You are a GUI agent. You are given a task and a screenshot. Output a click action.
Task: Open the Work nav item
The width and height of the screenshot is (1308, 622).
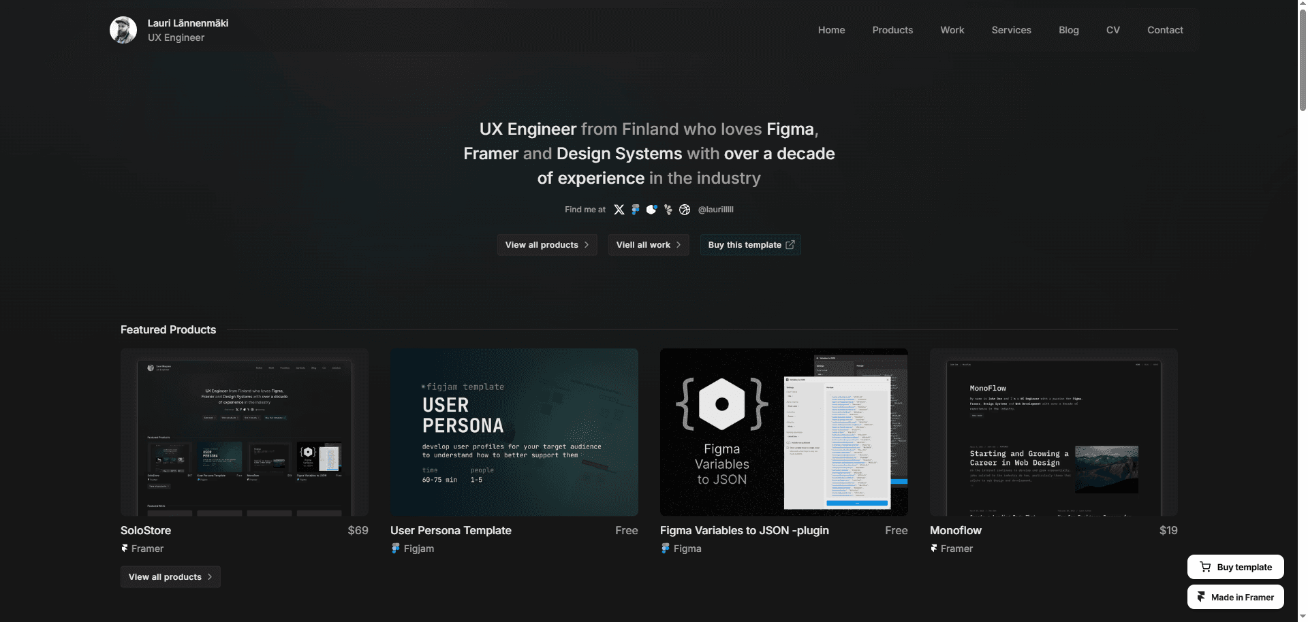click(x=952, y=30)
